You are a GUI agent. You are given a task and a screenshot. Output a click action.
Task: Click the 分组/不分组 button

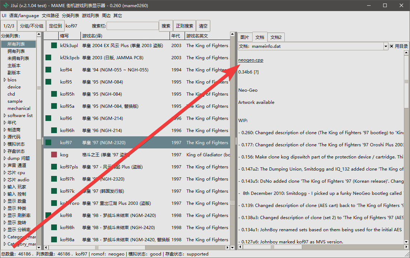31,26
